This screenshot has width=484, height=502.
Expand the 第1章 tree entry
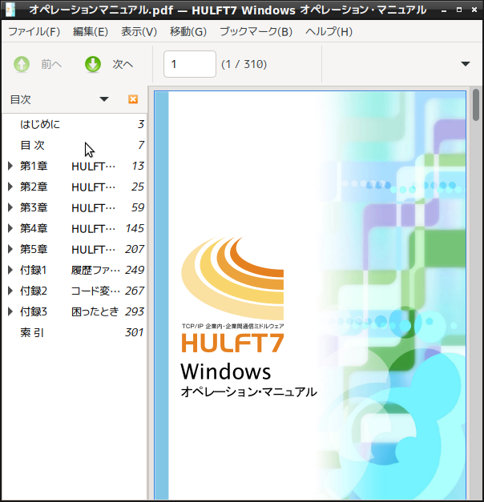[x=10, y=166]
